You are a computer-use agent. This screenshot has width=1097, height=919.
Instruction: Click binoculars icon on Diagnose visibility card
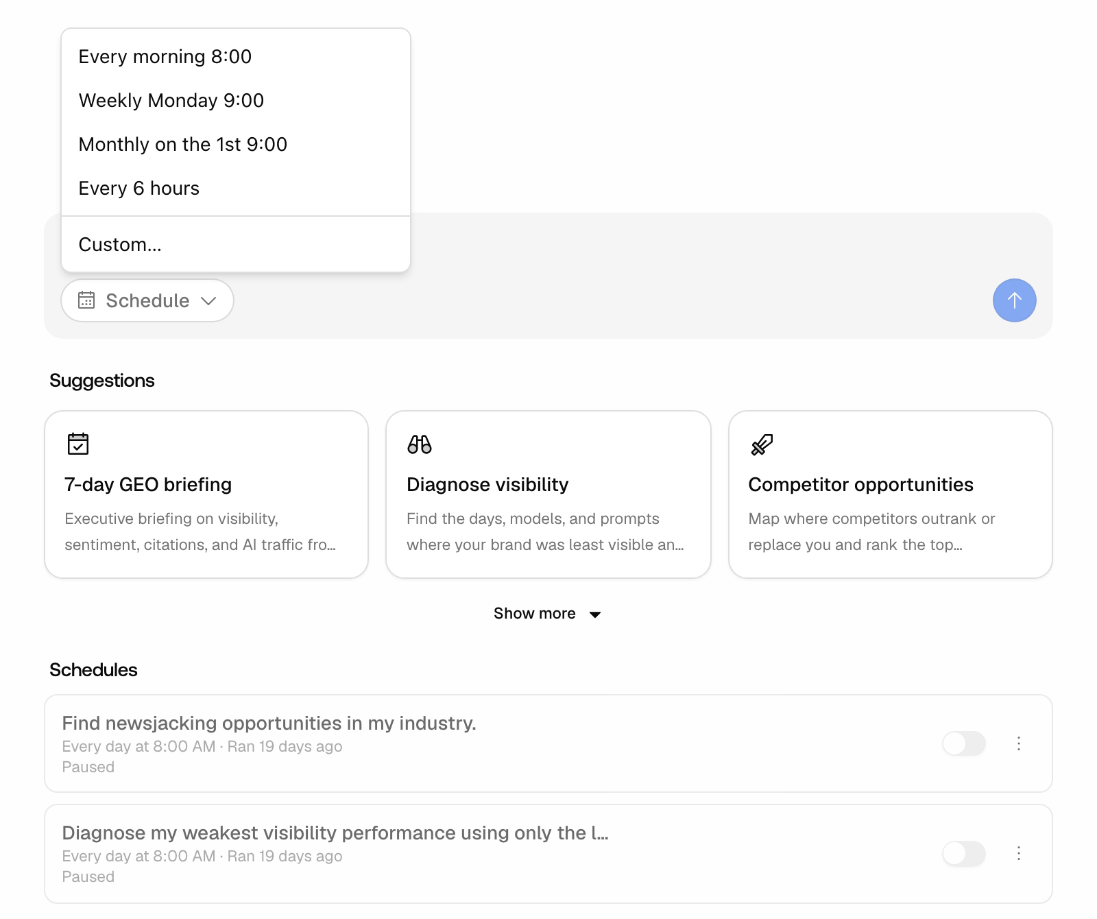pos(420,444)
